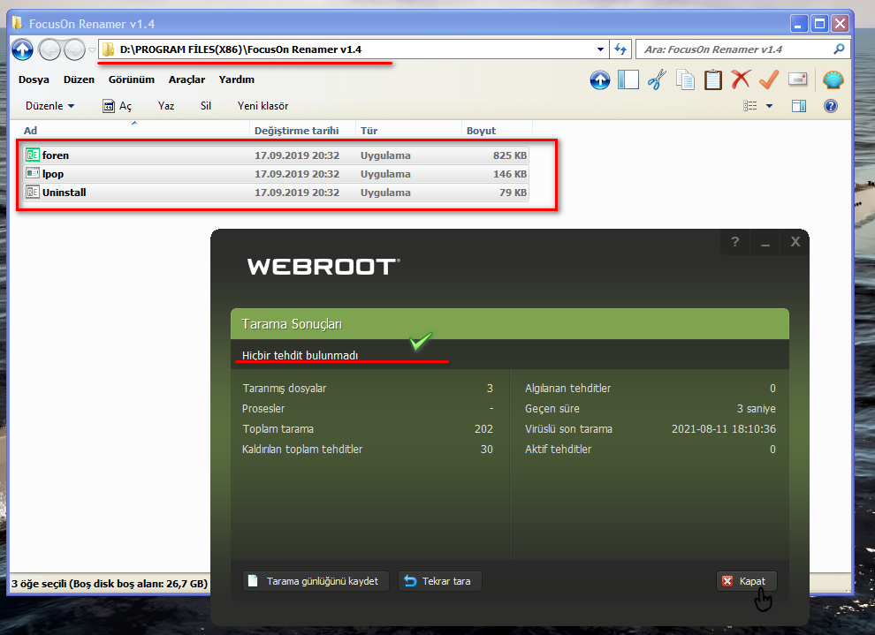875x635 pixels.
Task: Click the WEBROOT logo
Action: click(323, 267)
